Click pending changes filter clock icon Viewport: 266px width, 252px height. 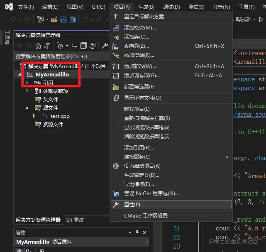pos(60,46)
